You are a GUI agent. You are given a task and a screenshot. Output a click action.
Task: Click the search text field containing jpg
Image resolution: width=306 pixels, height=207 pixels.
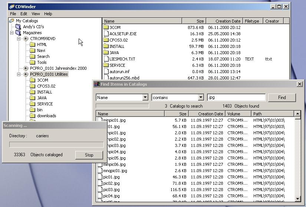[x=236, y=98]
